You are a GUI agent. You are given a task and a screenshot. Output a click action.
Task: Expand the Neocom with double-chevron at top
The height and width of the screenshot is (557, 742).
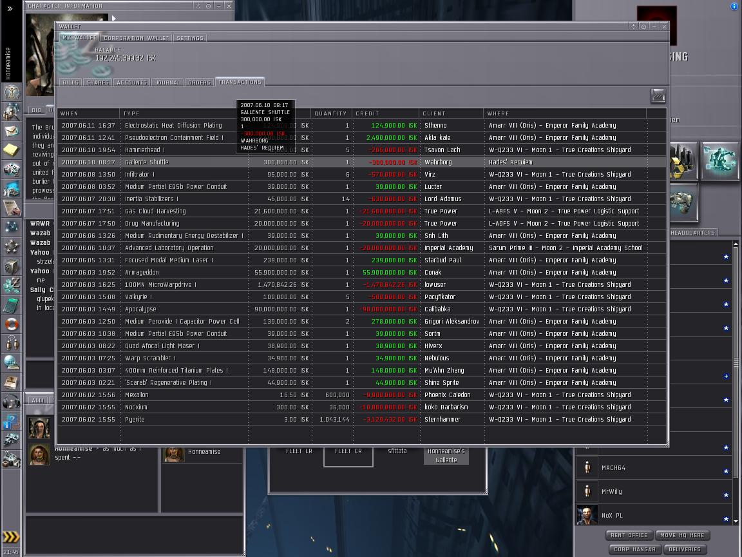pos(10,8)
